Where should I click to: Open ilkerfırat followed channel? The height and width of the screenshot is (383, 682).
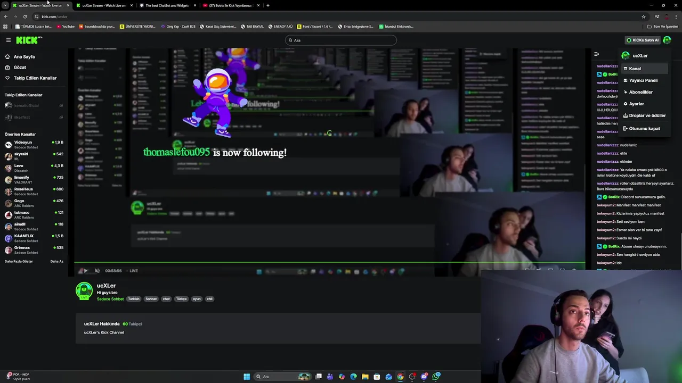coord(34,117)
